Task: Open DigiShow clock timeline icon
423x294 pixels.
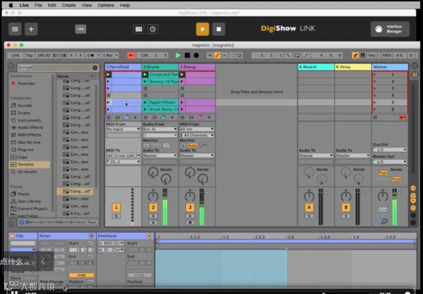Action: (x=153, y=29)
